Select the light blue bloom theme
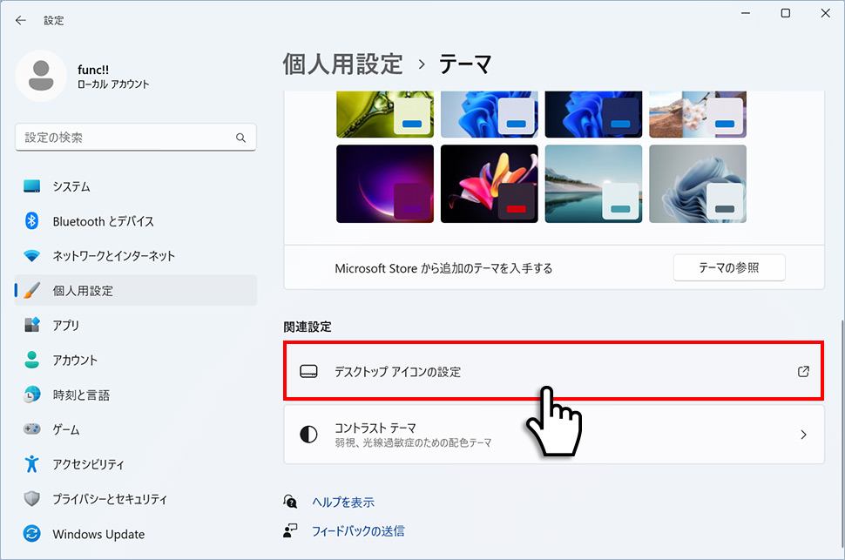Image resolution: width=845 pixels, height=560 pixels. click(490, 114)
